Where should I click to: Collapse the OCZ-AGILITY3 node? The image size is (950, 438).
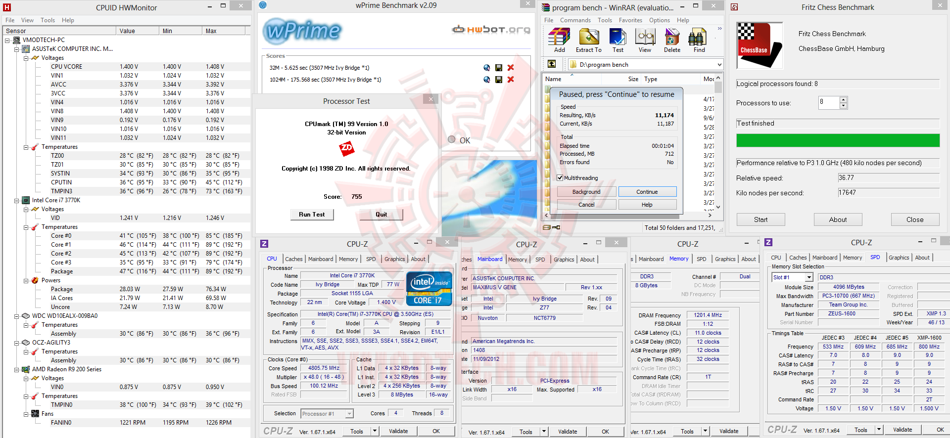[17, 343]
